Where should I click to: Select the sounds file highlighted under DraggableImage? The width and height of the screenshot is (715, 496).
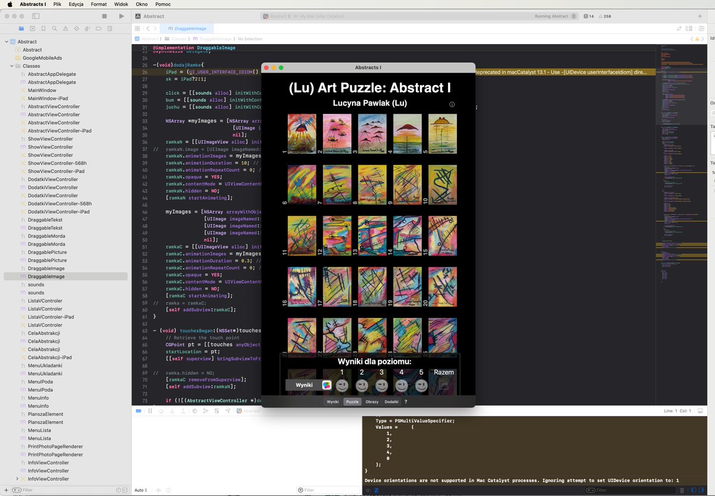pos(36,285)
